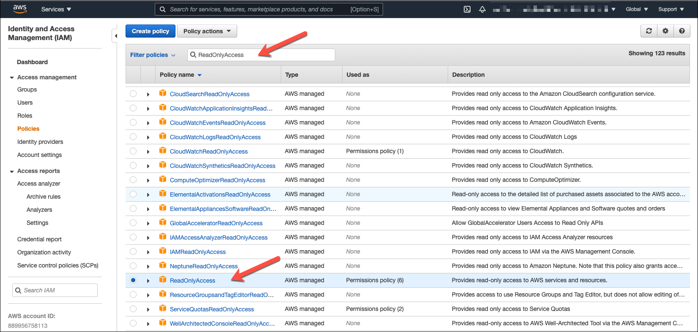Sort by the Policy name column header
Screen dimensions: 698x332
pos(181,75)
